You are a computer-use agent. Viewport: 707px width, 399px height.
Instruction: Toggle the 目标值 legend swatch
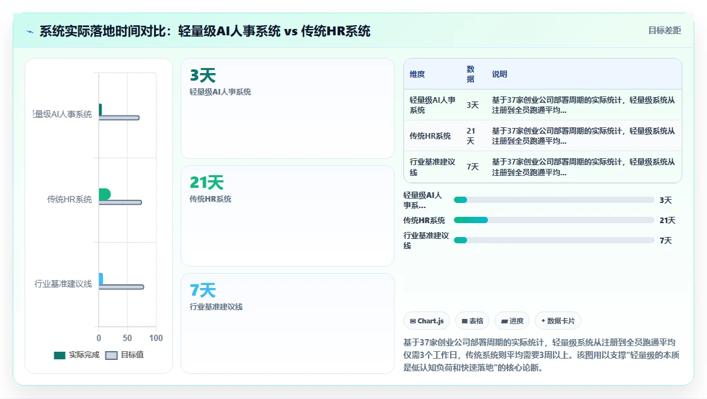click(111, 356)
